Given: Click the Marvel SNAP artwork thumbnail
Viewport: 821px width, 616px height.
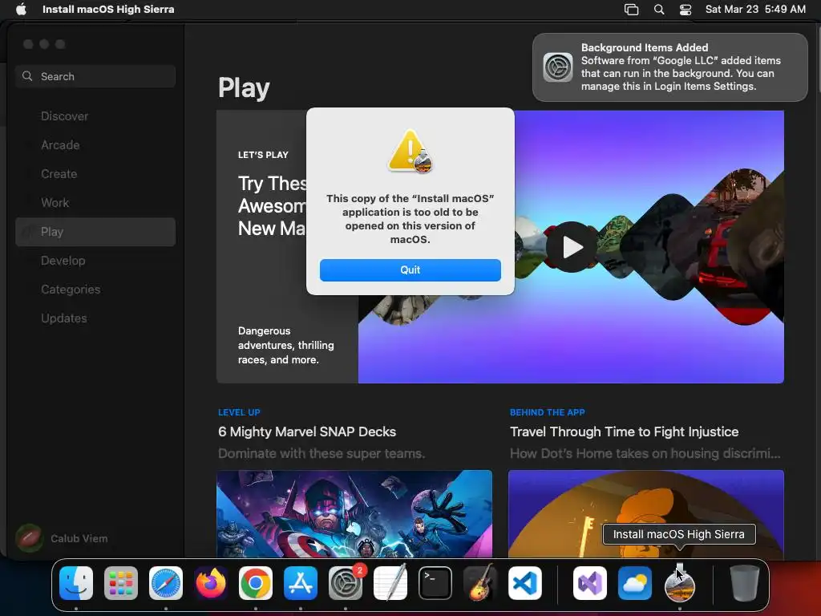Looking at the screenshot, I should point(354,514).
